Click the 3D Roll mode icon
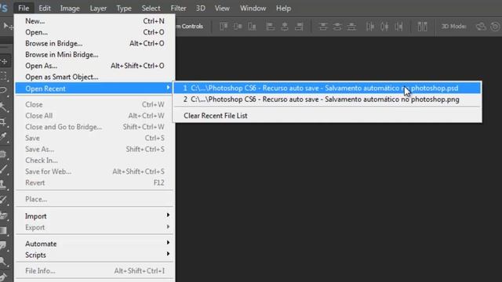Image resolution: width=502 pixels, height=282 pixels. pyautogui.click(x=495, y=26)
